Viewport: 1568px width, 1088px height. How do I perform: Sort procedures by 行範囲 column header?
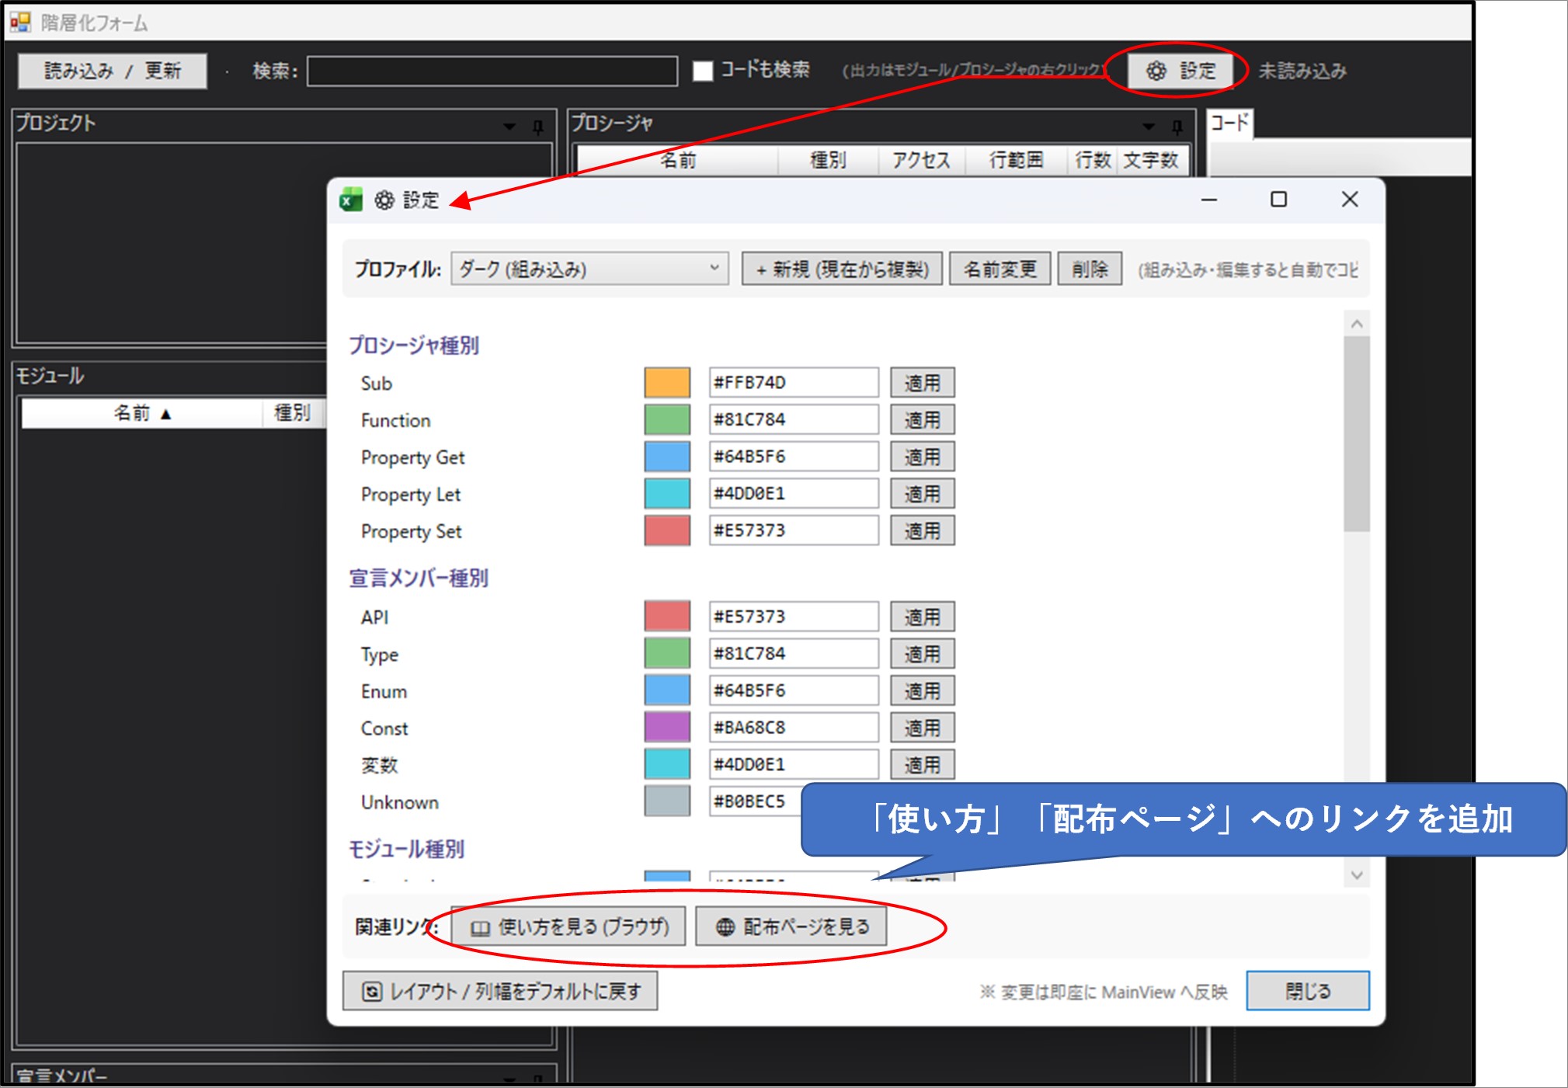(1016, 160)
